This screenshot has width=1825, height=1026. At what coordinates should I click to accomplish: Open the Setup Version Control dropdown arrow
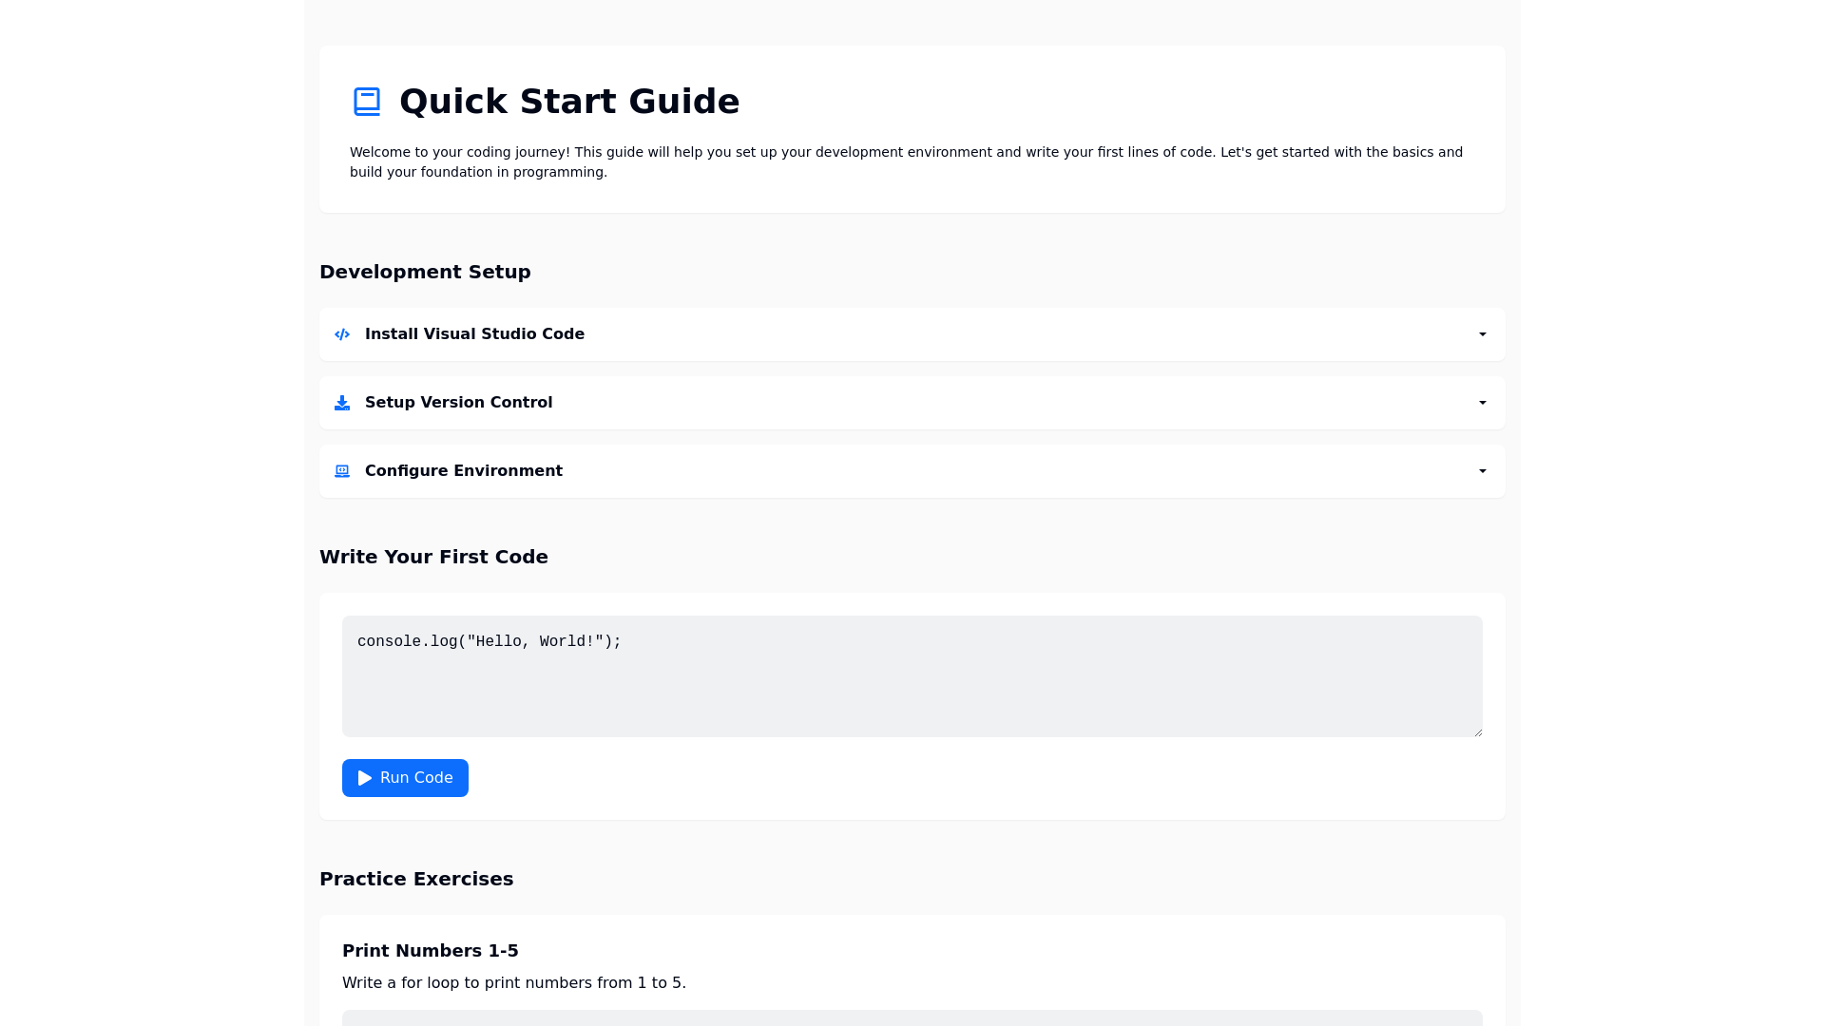[1482, 403]
